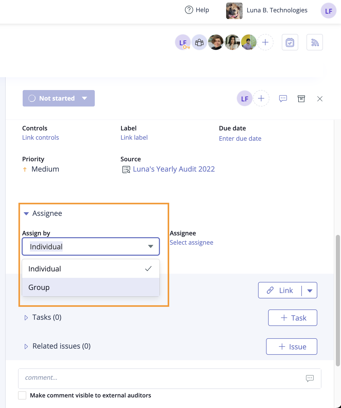Open the Not started status dropdown
Screen dimensions: 341x408
point(59,98)
